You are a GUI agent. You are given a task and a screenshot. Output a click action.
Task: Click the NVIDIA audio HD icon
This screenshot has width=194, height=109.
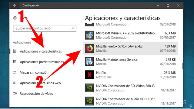pyautogui.click(x=89, y=101)
